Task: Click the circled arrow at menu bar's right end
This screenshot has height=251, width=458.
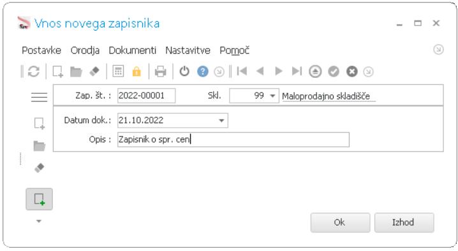Action: 438,49
